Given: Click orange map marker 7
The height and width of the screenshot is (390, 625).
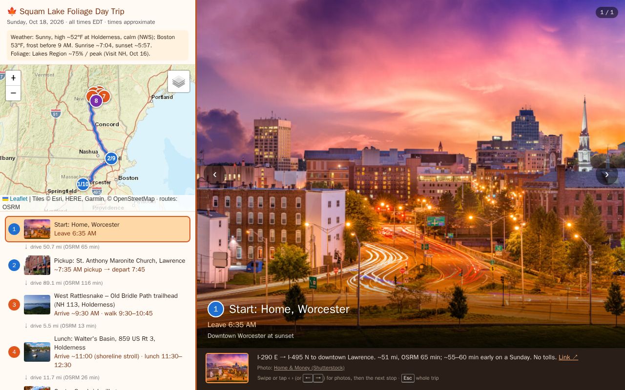Looking at the screenshot, I should (104, 96).
